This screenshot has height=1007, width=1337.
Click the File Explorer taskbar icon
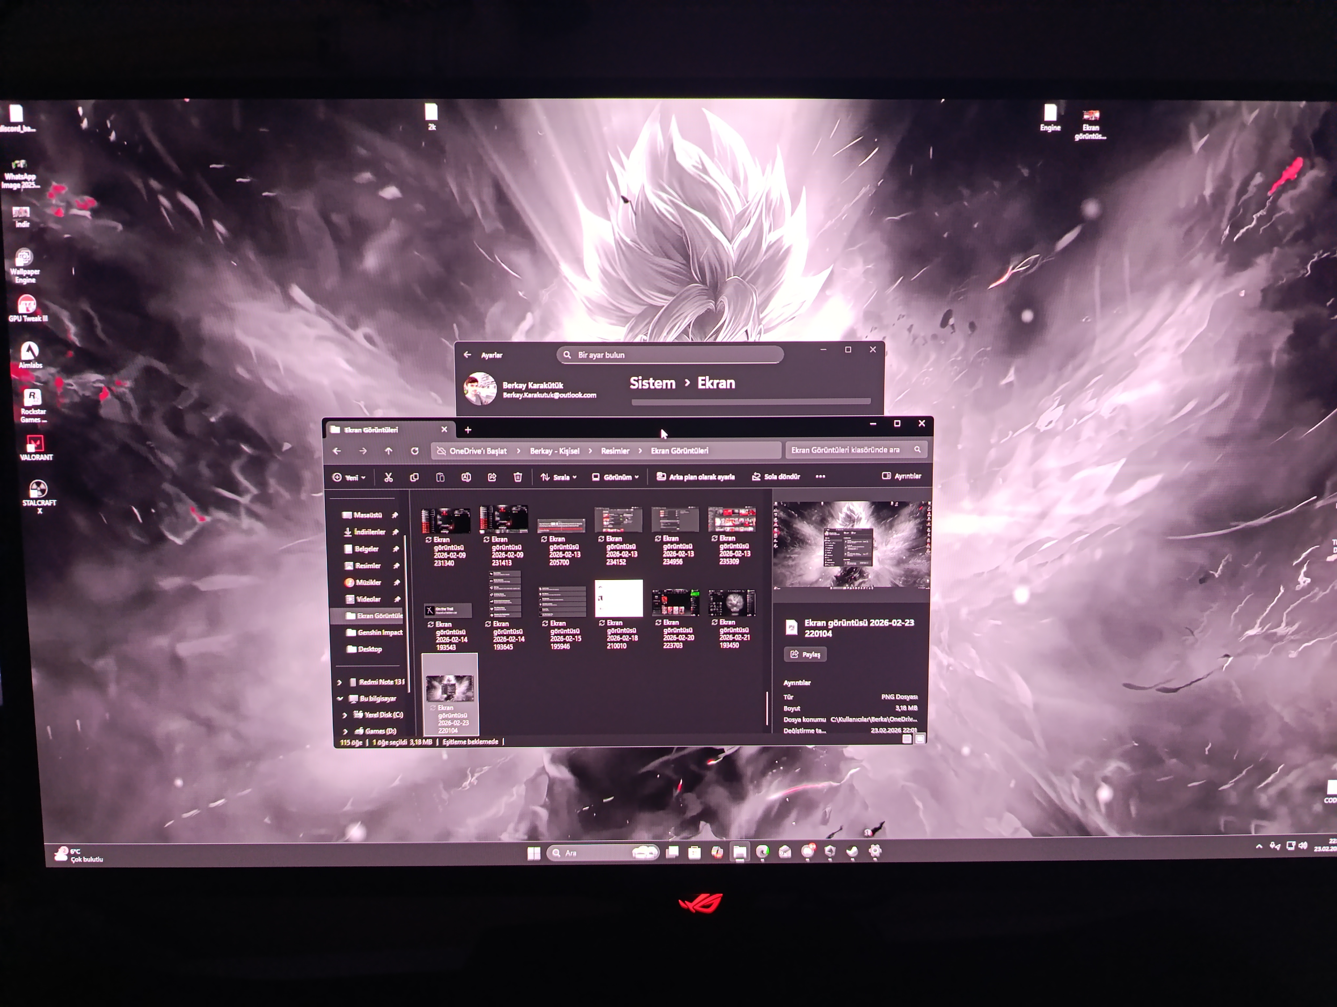point(740,852)
